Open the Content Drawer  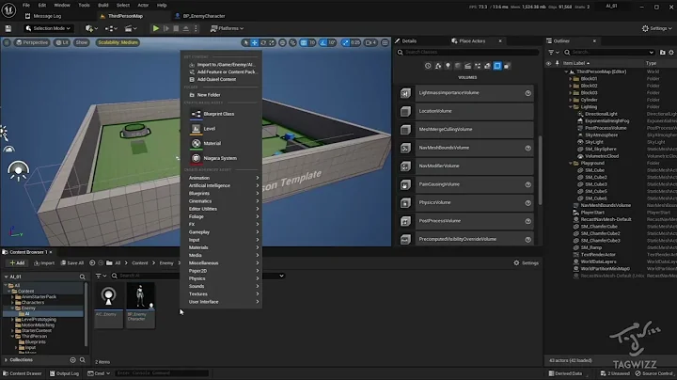pyautogui.click(x=23, y=373)
